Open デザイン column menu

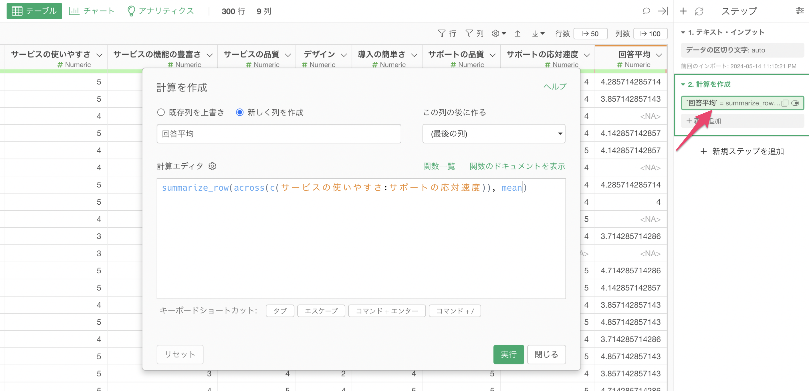coord(344,55)
